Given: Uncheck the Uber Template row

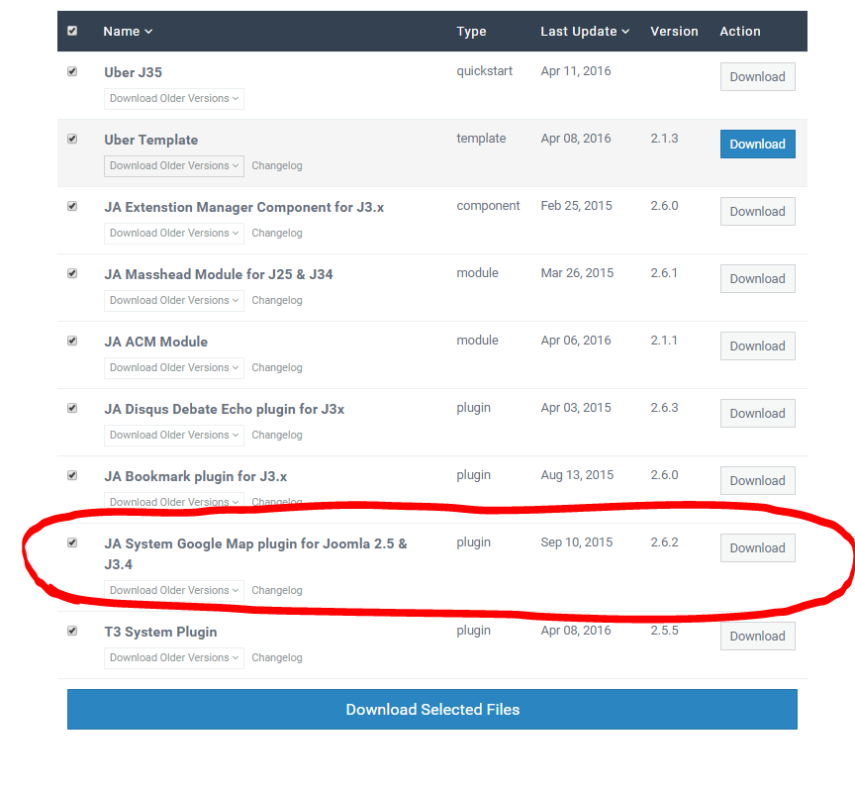Looking at the screenshot, I should coord(72,139).
